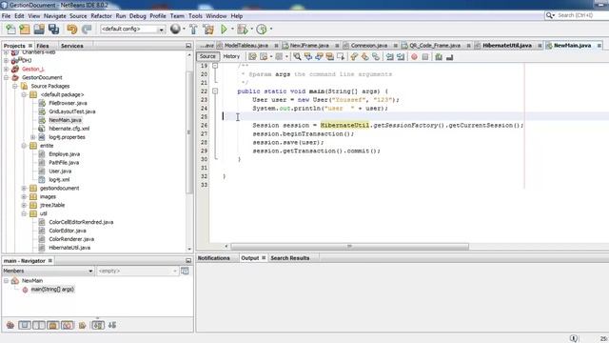Switch to the QR_Code_Frame.java editor tab
The height and width of the screenshot is (343, 609).
point(435,46)
